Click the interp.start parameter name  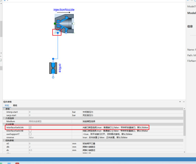(12, 112)
